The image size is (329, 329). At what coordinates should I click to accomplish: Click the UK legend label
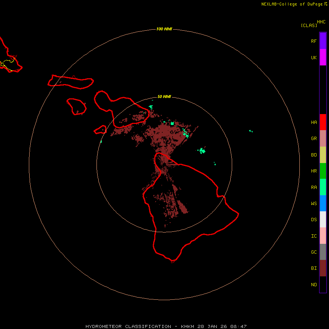(x=314, y=57)
